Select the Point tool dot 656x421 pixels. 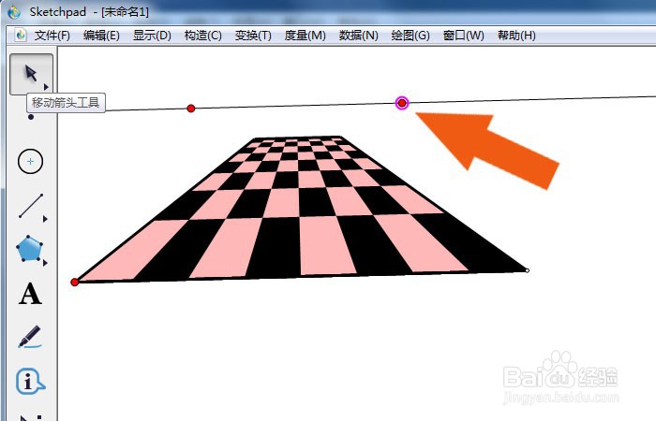[x=31, y=117]
